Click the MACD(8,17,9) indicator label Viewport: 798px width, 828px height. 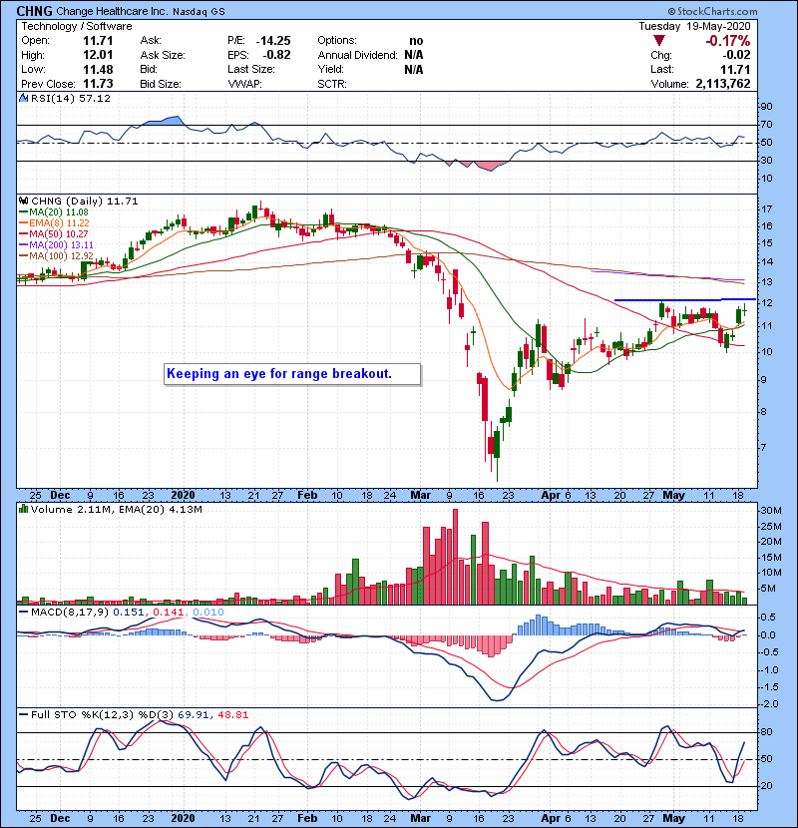[70, 613]
